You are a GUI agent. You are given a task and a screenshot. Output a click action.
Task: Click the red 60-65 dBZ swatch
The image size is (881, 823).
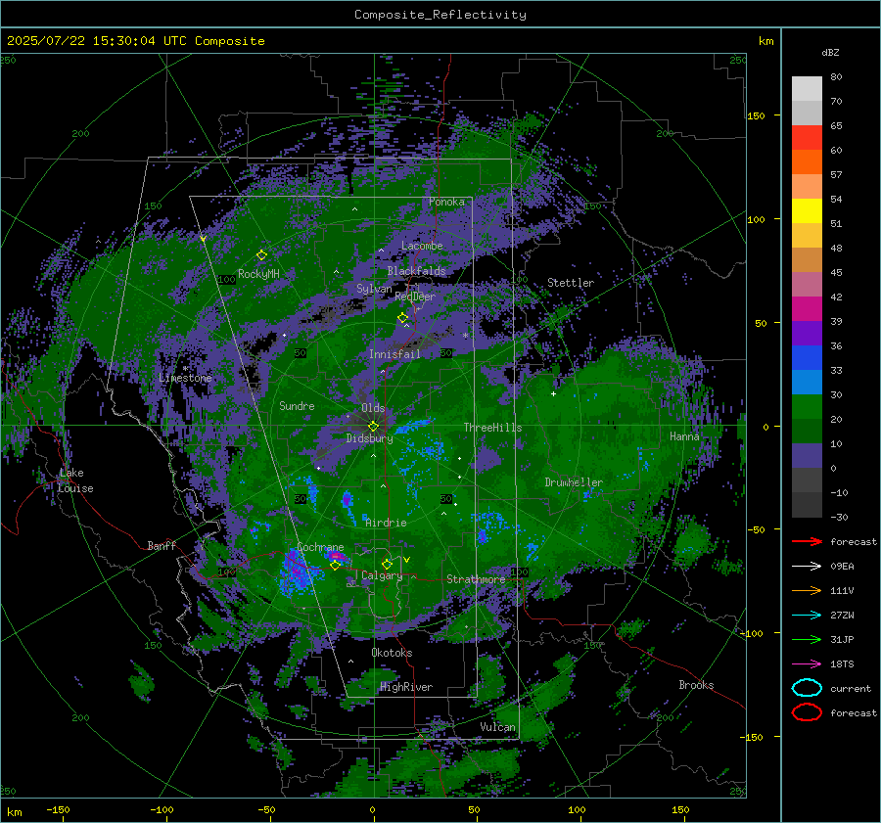point(807,138)
